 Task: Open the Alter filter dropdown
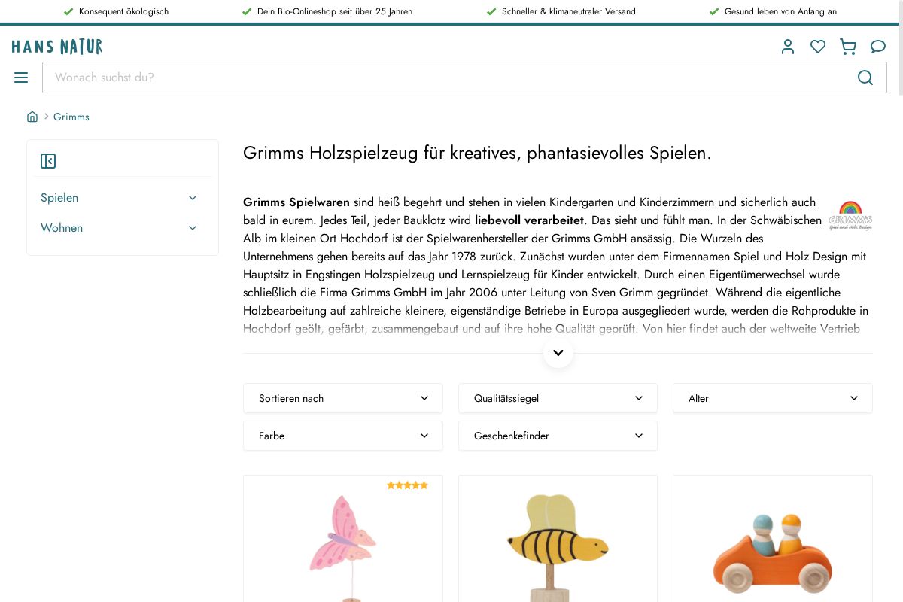[x=773, y=398]
